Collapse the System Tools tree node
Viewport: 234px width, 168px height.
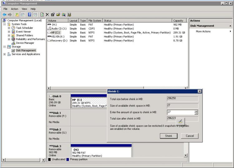click(x=4, y=24)
